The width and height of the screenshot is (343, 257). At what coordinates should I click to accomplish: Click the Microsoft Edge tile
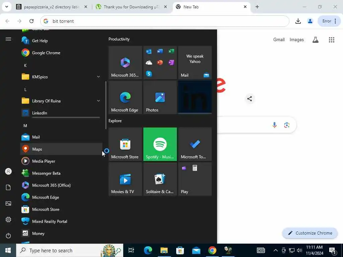[125, 97]
